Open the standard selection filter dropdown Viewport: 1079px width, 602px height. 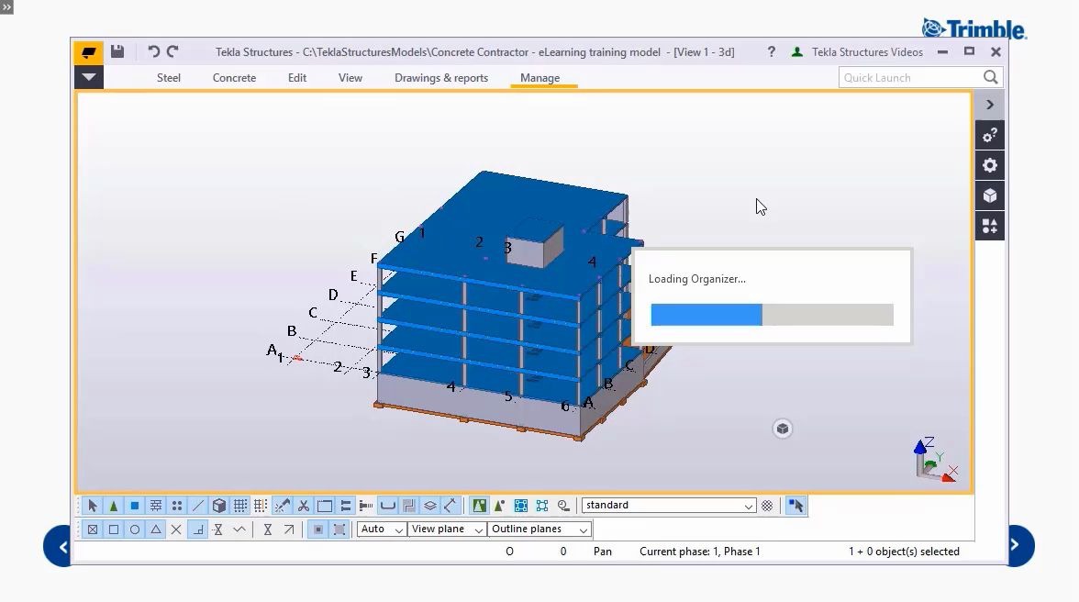[x=669, y=506]
